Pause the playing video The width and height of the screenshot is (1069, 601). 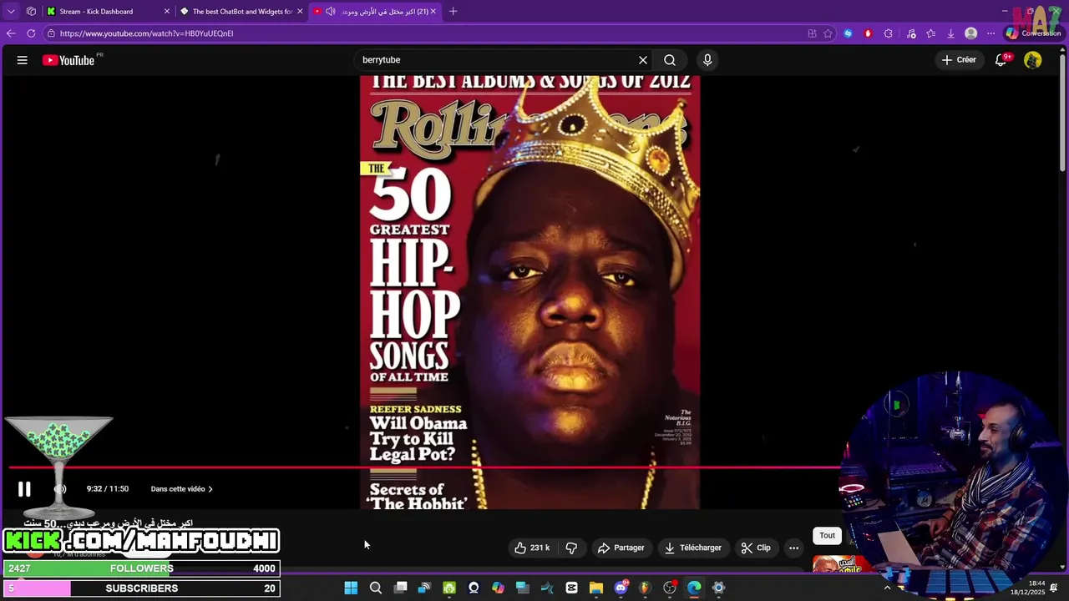click(24, 489)
